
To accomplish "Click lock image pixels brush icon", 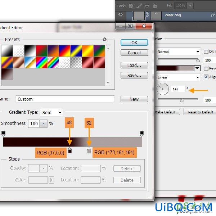I will [x=139, y=6].
